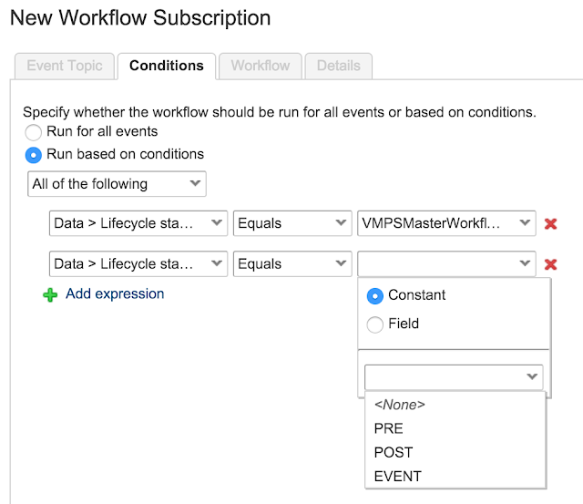The height and width of the screenshot is (504, 583).
Task: Choose the Constant radio option
Action: click(x=374, y=295)
